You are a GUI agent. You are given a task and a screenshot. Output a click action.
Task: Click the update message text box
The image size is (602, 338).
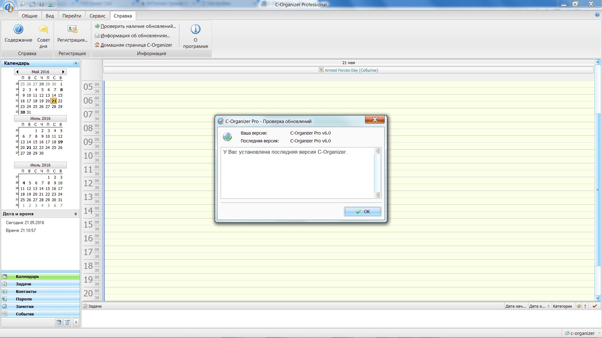[x=298, y=173]
